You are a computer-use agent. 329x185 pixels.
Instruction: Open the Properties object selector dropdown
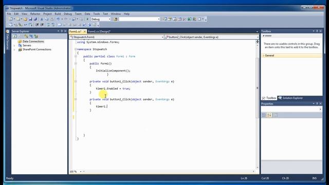tap(320, 109)
